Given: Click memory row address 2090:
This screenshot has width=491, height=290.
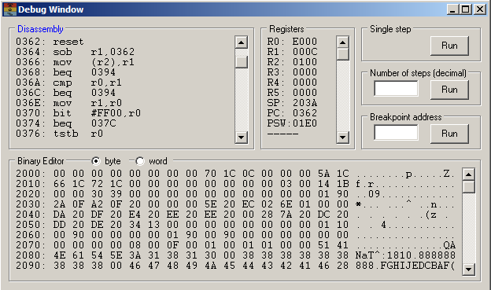Looking at the screenshot, I should coord(31,266).
